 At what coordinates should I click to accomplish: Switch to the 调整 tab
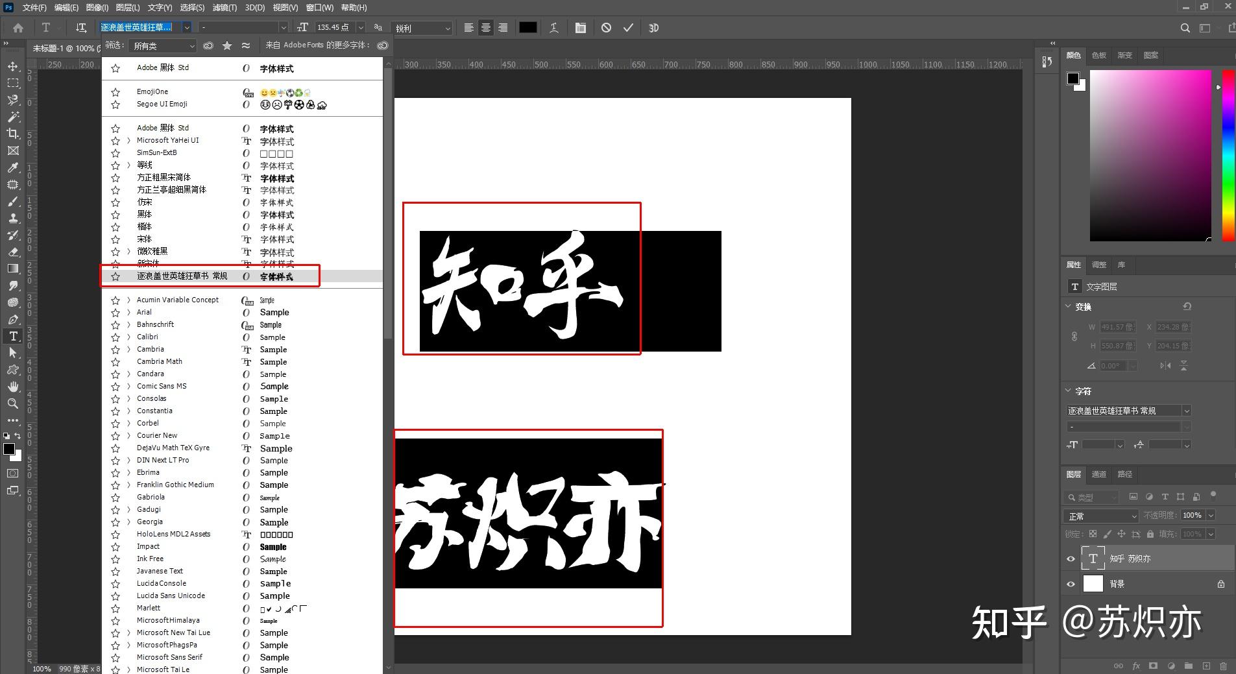[1098, 265]
